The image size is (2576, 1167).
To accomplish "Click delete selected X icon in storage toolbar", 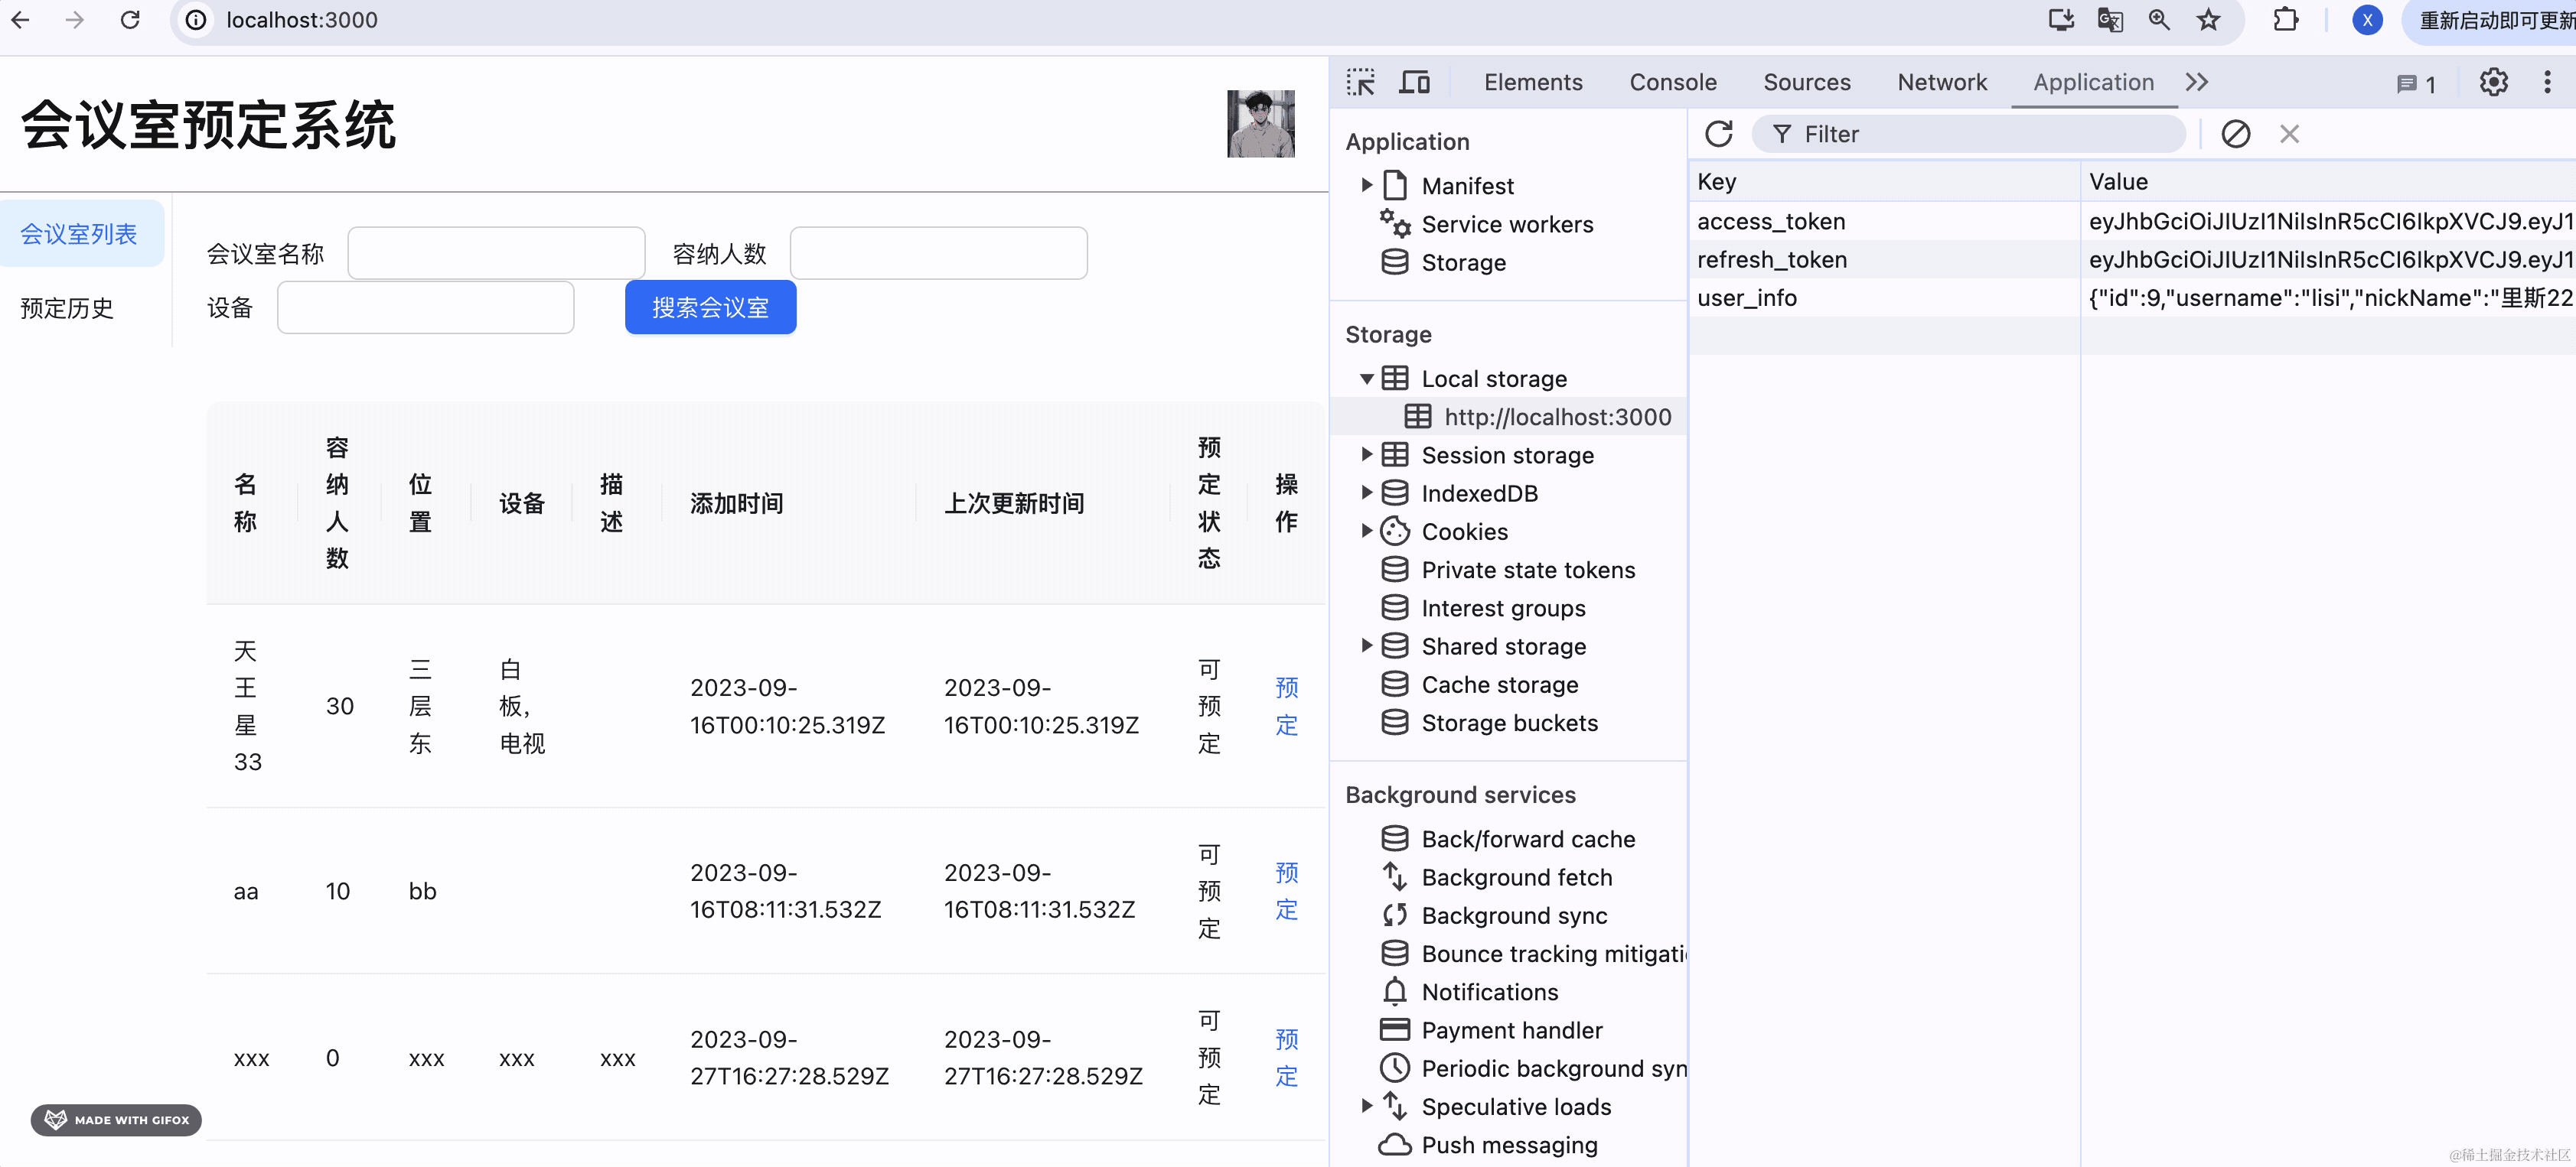I will (2289, 134).
